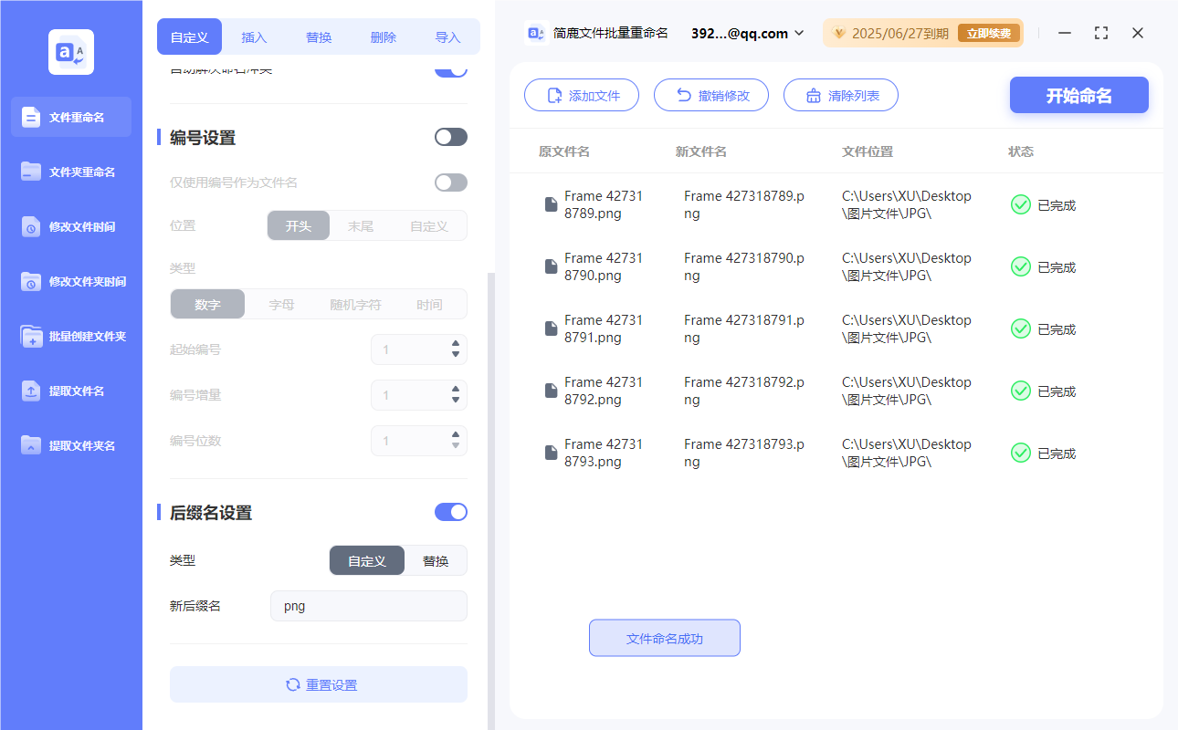This screenshot has height=730, width=1178.
Task: Increase 起始编号 with up arrow
Action: [456, 344]
